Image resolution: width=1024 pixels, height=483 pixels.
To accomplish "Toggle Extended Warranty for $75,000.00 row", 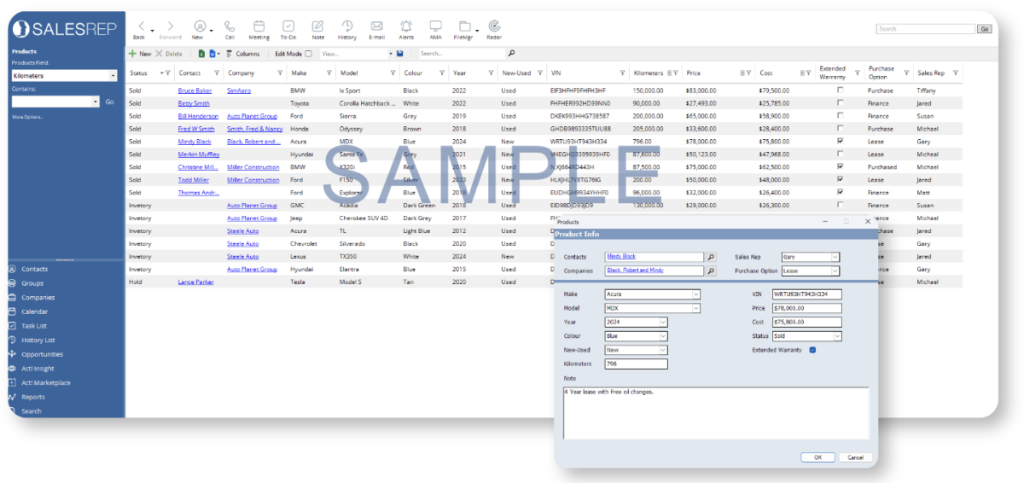I will 841,166.
